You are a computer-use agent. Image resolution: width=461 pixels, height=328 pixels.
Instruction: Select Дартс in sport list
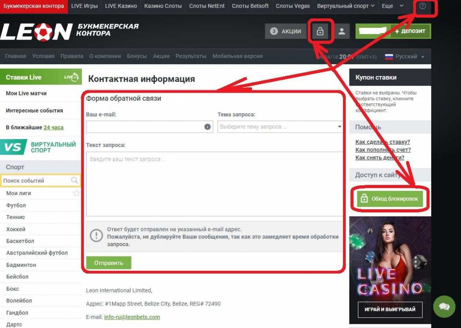click(x=14, y=324)
